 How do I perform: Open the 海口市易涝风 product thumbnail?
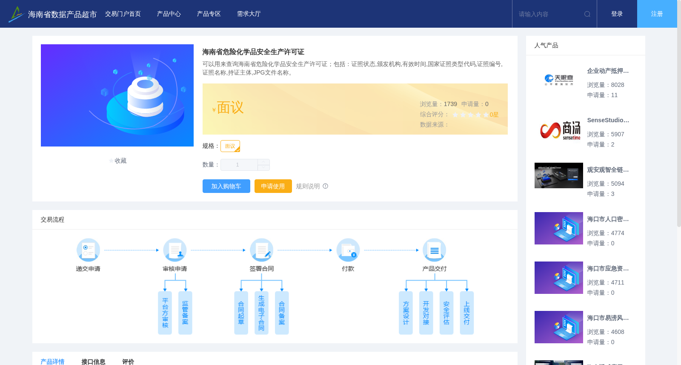click(559, 327)
